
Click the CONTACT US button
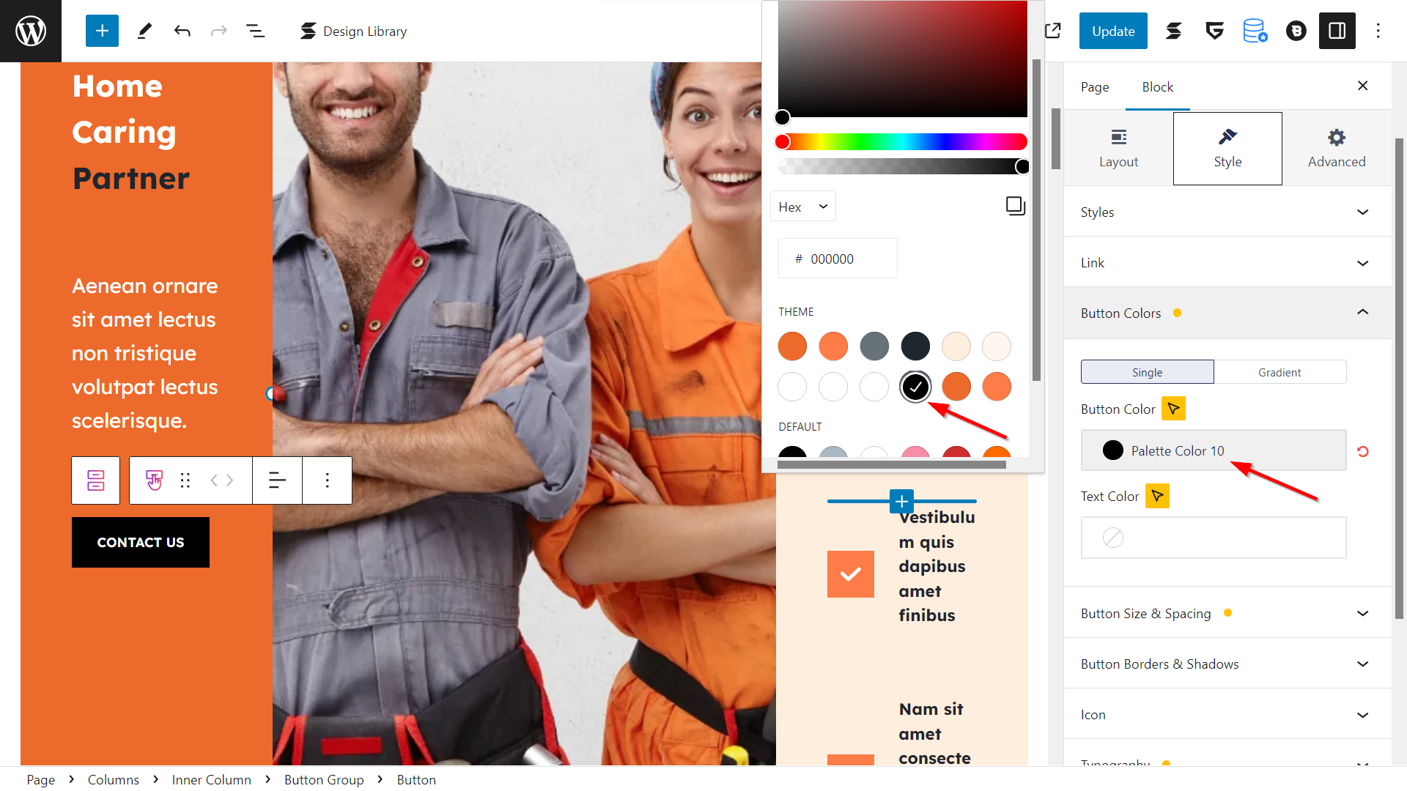[140, 542]
